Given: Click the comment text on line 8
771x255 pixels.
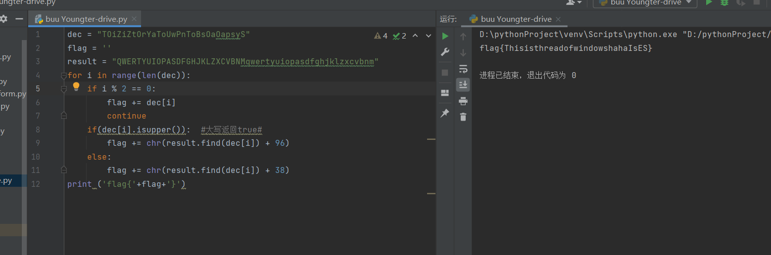Looking at the screenshot, I should point(232,129).
